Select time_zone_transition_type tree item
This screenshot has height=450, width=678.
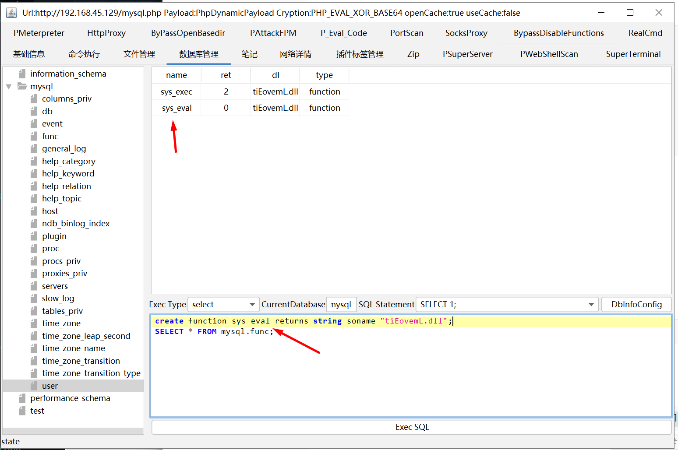pos(91,373)
